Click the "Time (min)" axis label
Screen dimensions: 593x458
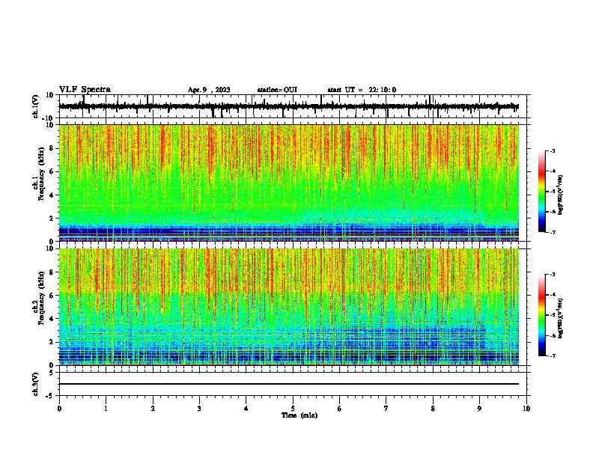(x=299, y=415)
